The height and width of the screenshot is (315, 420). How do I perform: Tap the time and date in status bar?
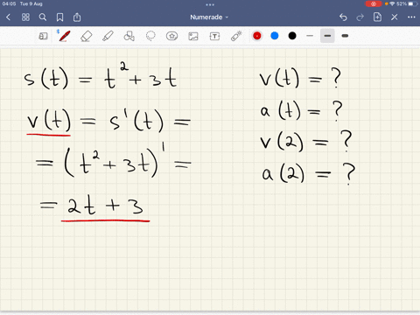pyautogui.click(x=23, y=3)
